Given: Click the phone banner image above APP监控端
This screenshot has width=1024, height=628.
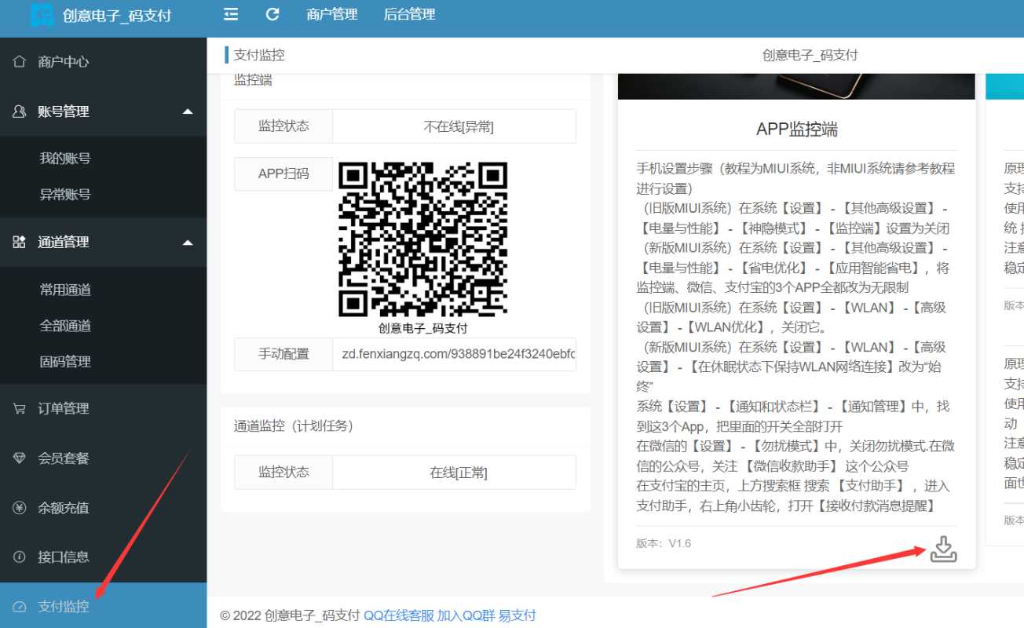Looking at the screenshot, I should (x=797, y=86).
